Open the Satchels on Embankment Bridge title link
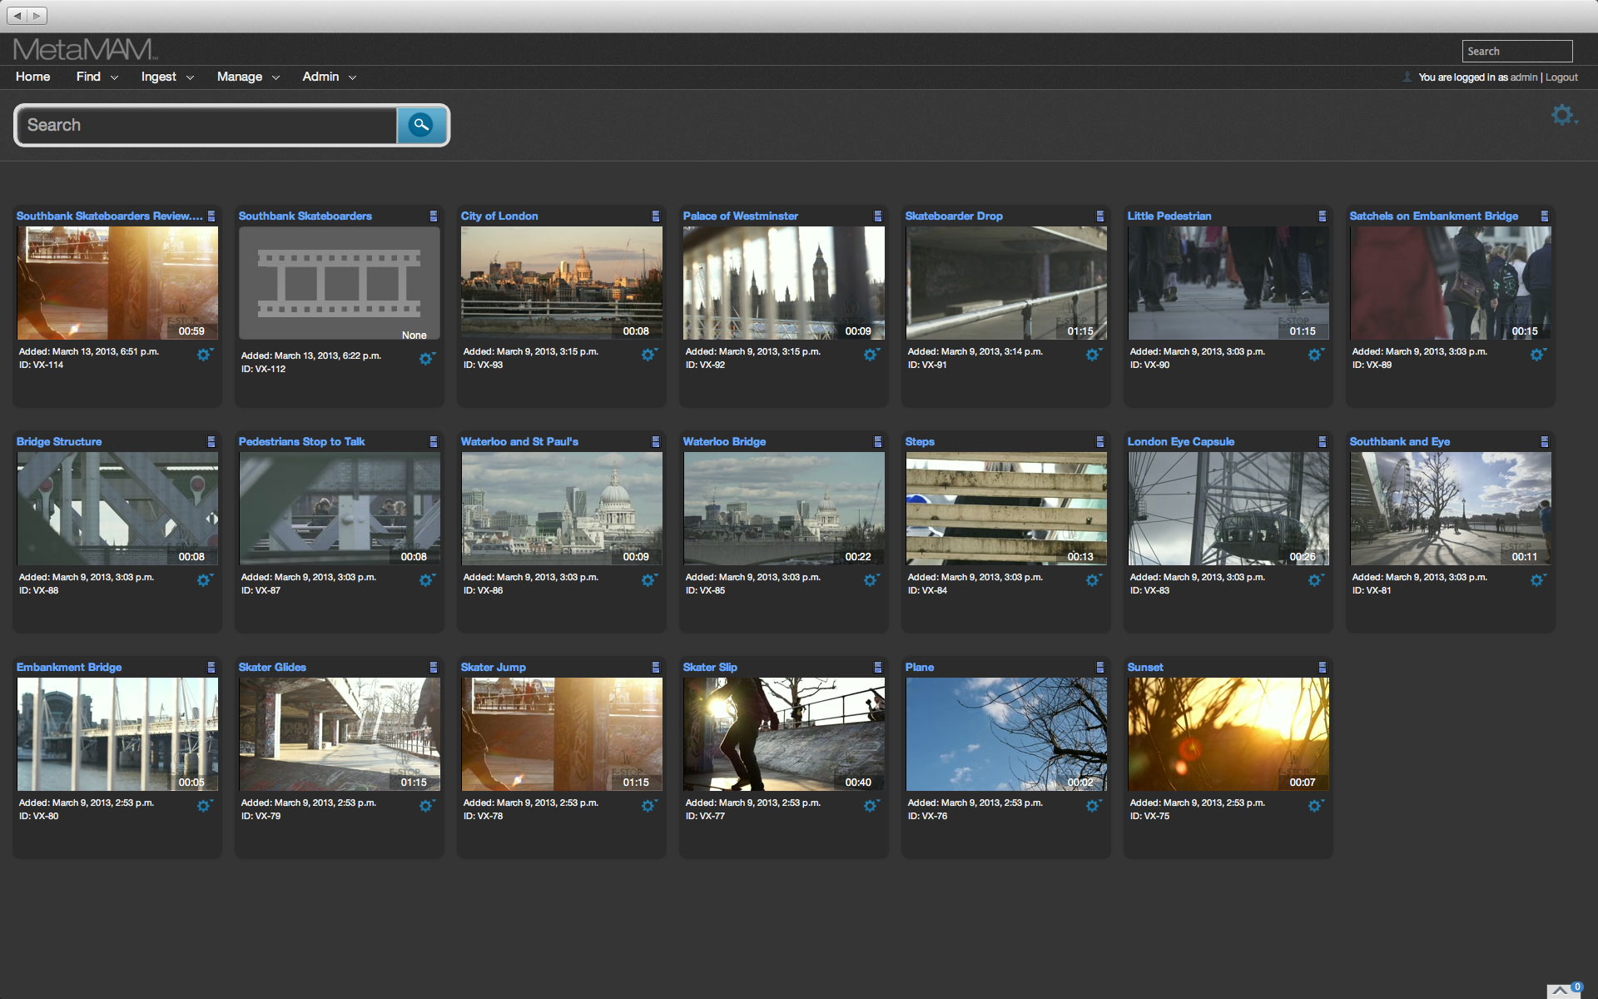1598x999 pixels. pyautogui.click(x=1433, y=216)
